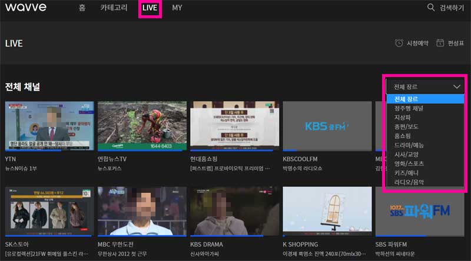
Task: Open the K SHOPPING thumbnail
Action: [x=327, y=211]
